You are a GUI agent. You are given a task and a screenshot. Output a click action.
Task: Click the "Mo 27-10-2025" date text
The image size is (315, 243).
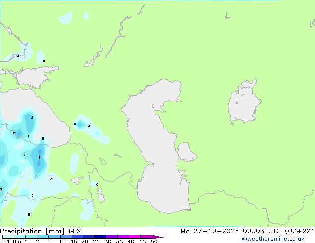[x=210, y=231]
